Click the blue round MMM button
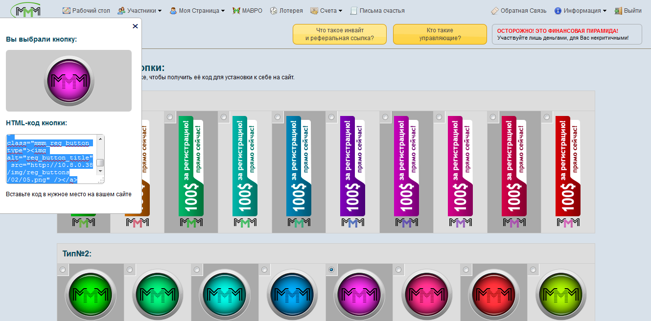651x321 pixels. 292,295
